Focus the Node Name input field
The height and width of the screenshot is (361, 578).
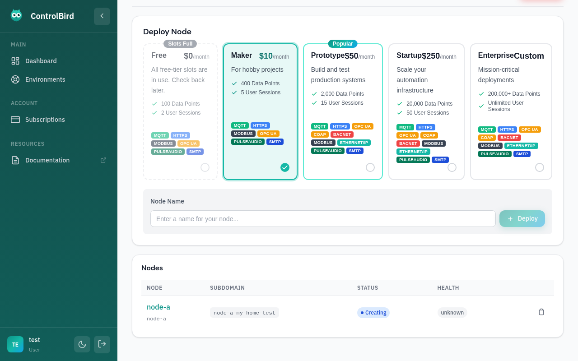point(323,219)
